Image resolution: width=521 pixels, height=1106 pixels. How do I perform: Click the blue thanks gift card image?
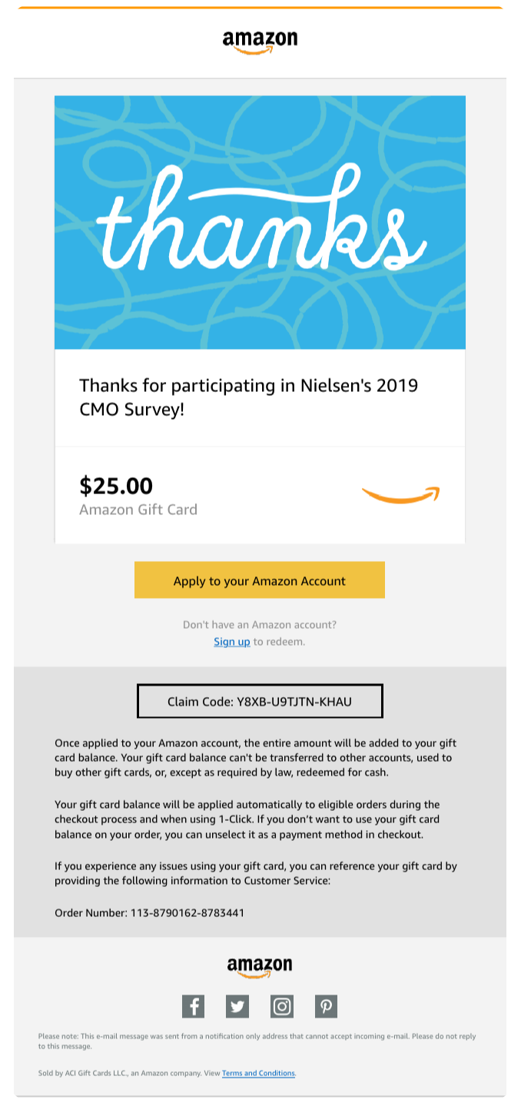point(260,222)
